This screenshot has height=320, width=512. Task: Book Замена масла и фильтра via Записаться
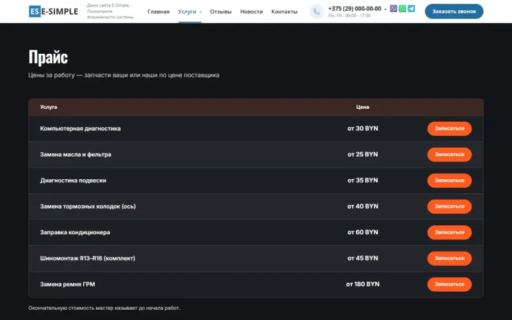pos(449,154)
